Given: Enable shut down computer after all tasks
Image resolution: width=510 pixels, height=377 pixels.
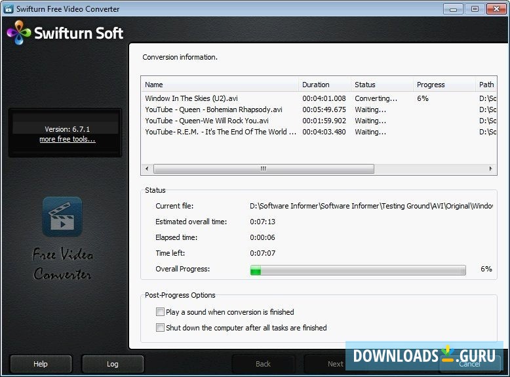Looking at the screenshot, I should click(x=160, y=328).
